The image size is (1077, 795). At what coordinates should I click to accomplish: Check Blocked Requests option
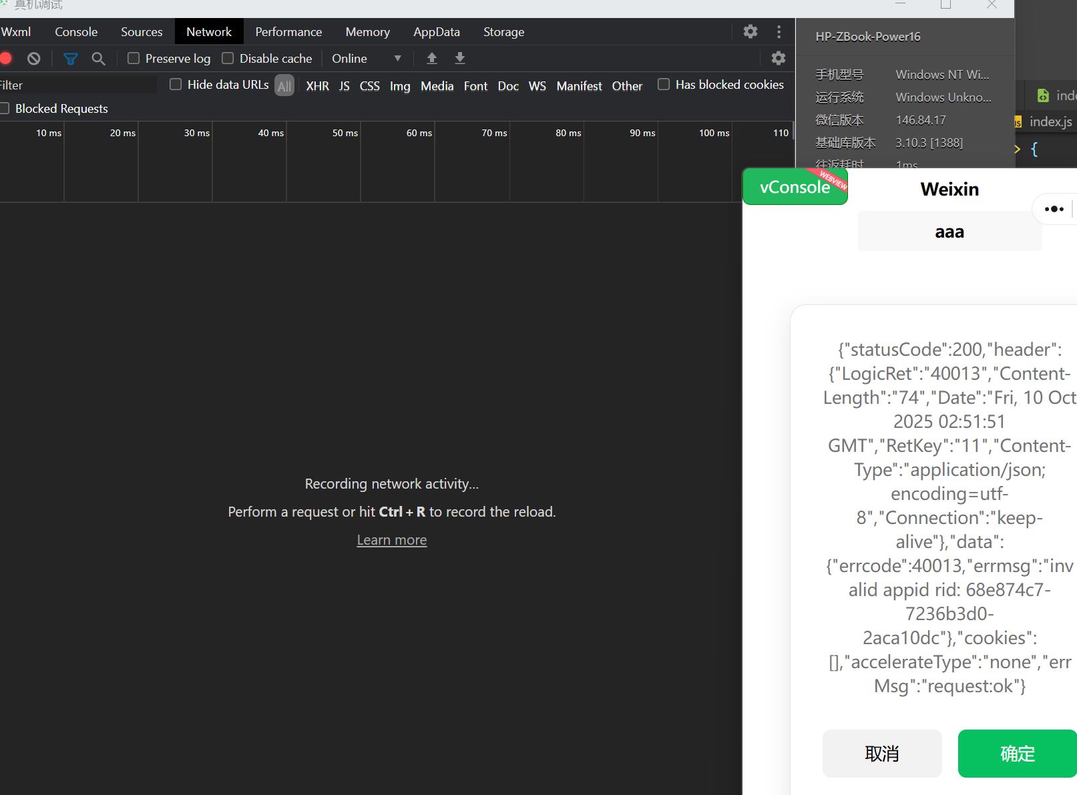point(4,108)
